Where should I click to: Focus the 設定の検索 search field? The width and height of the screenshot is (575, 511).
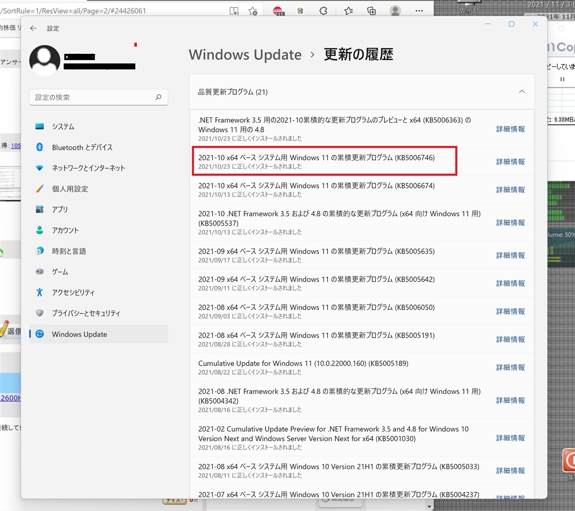point(99,97)
